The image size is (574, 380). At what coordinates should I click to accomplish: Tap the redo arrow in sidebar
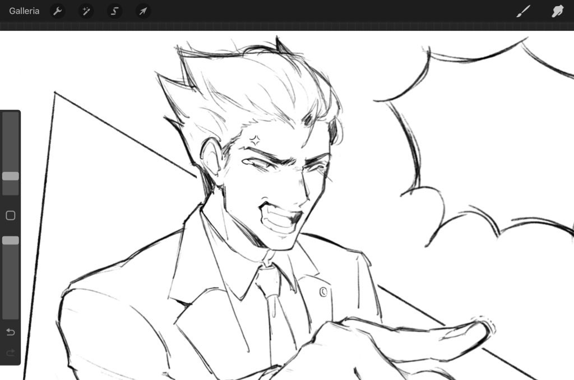(x=10, y=353)
